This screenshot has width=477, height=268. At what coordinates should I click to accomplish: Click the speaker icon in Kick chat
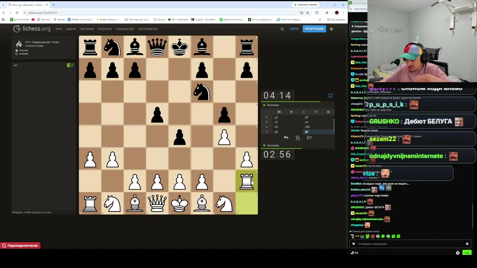388,188
